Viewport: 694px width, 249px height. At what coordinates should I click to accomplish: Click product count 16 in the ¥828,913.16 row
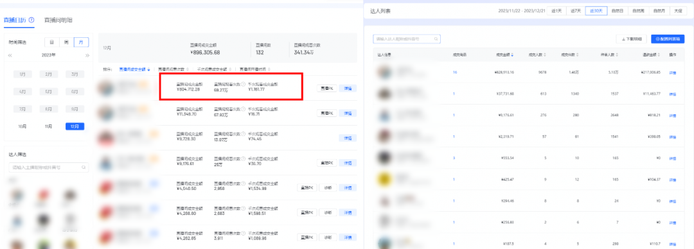pyautogui.click(x=454, y=72)
